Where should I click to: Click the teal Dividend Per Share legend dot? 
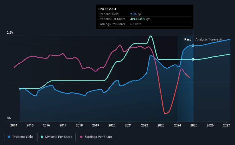coord(42,137)
